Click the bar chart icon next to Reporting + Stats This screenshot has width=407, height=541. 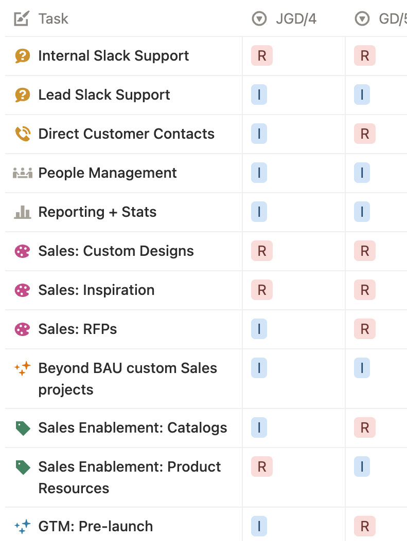23,212
